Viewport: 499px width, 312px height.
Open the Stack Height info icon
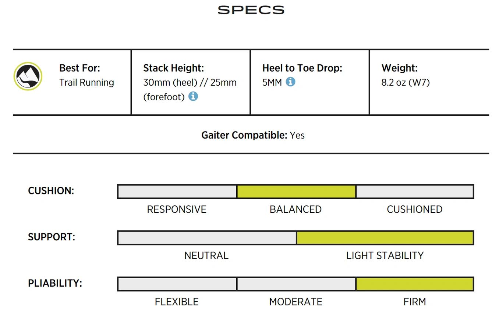pyautogui.click(x=193, y=96)
